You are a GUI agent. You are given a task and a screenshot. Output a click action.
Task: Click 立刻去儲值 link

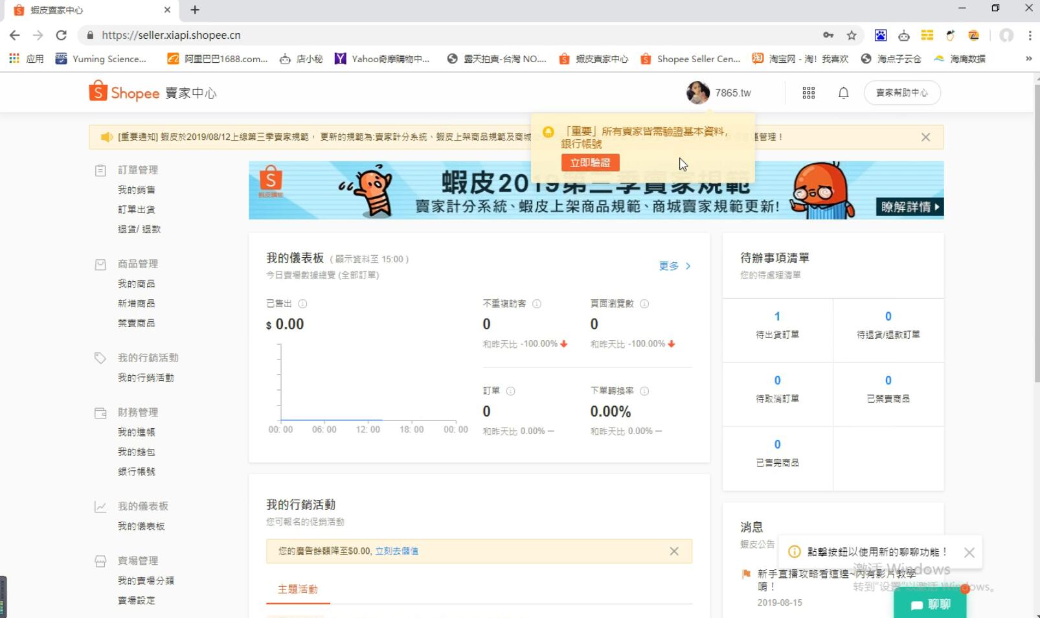[x=396, y=551]
